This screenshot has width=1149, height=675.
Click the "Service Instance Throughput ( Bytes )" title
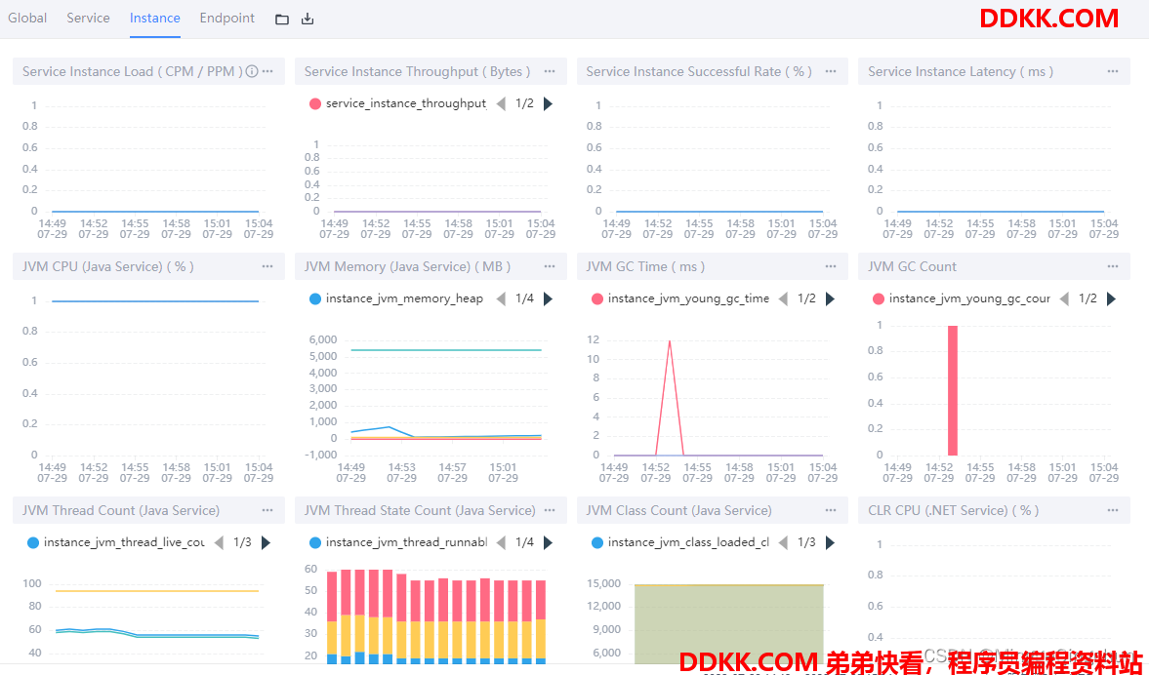tap(417, 72)
